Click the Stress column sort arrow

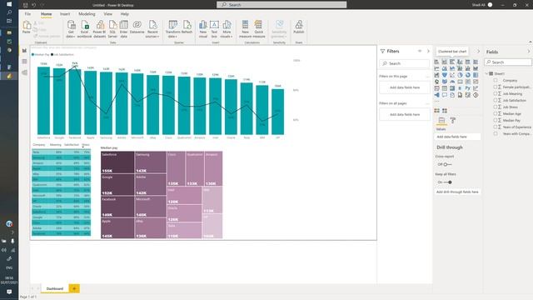click(83, 147)
